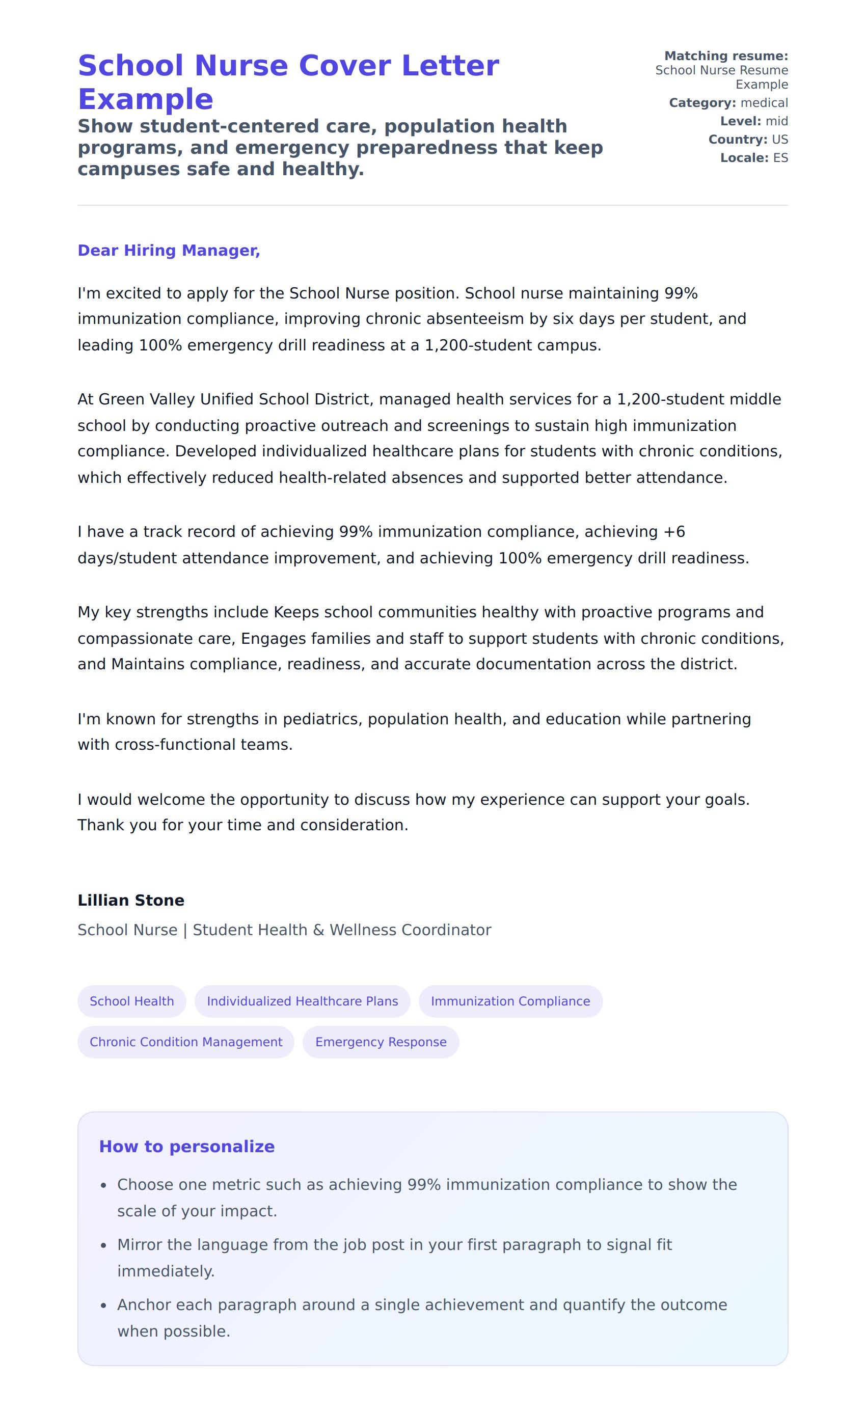Click the bullet about mirroring job post language
Image resolution: width=866 pixels, height=1415 pixels.
pyautogui.click(x=394, y=1258)
